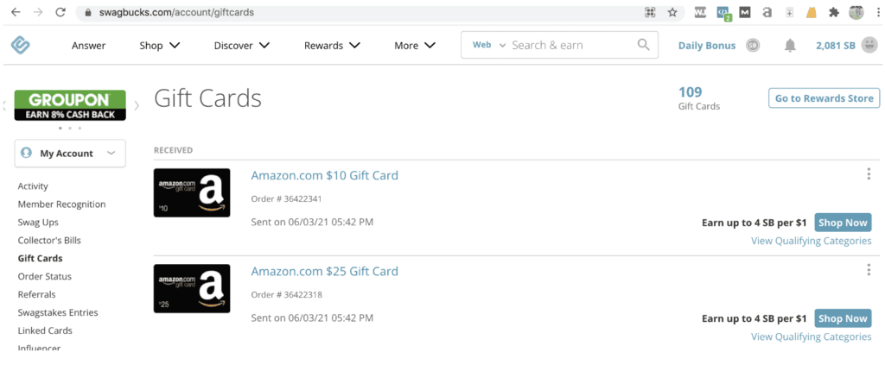Open options menu for the $10 gift card

(x=868, y=174)
